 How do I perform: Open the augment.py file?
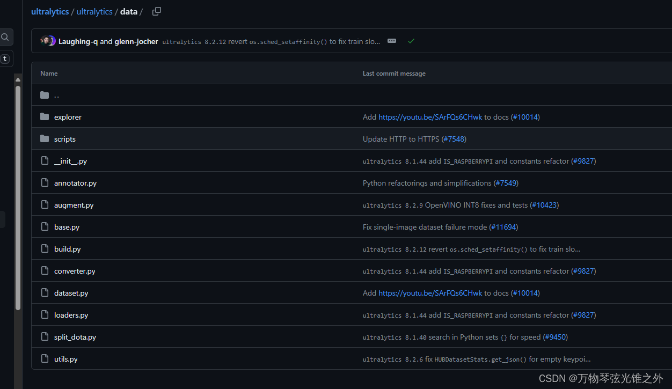click(74, 205)
